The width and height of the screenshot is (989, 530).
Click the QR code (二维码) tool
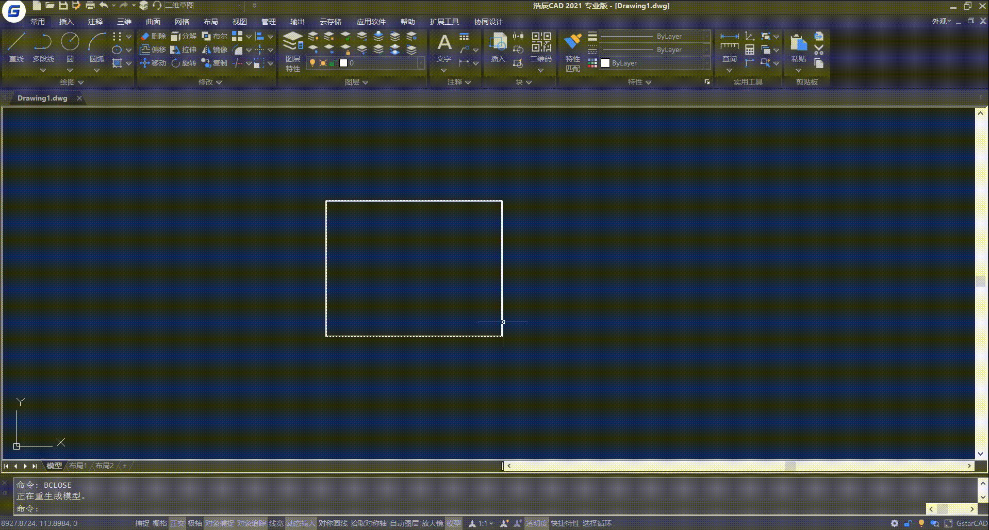pos(541,47)
